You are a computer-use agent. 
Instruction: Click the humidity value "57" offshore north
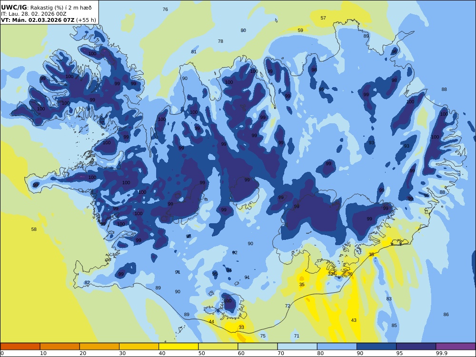click(323, 18)
